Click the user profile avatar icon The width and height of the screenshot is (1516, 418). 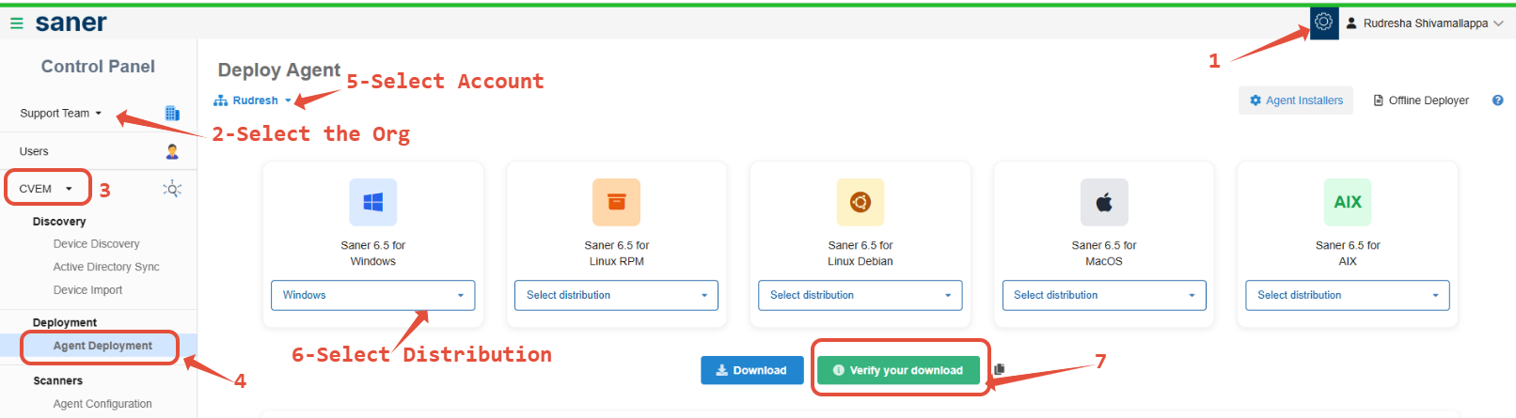pos(1351,23)
